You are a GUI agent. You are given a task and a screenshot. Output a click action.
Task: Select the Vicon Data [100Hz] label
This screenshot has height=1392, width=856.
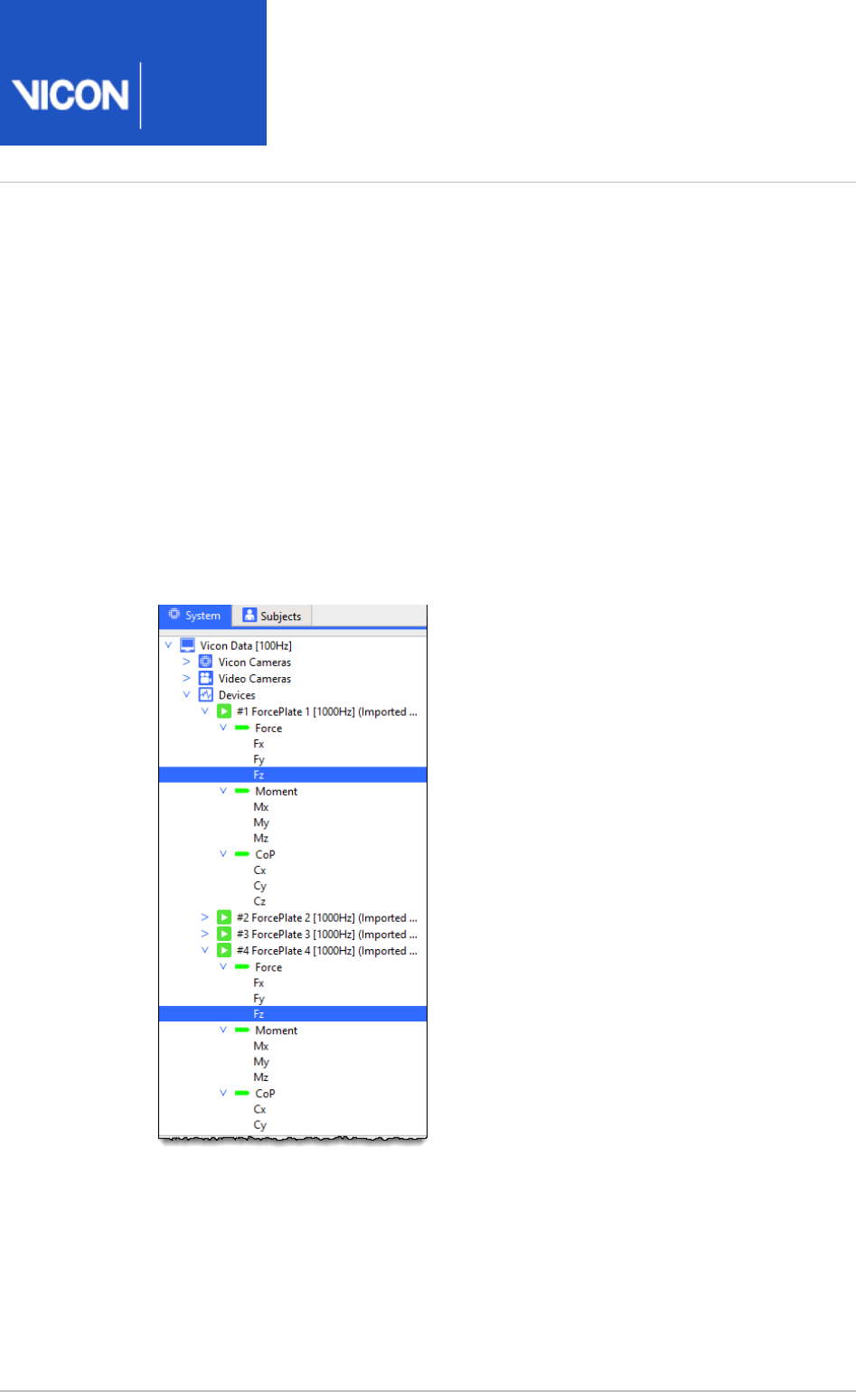pos(246,645)
